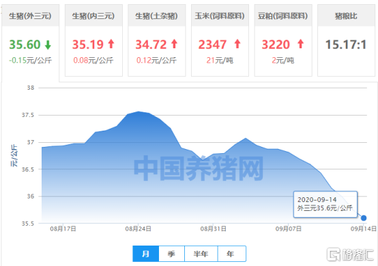Click the blue data point at 09月14日

(364, 218)
